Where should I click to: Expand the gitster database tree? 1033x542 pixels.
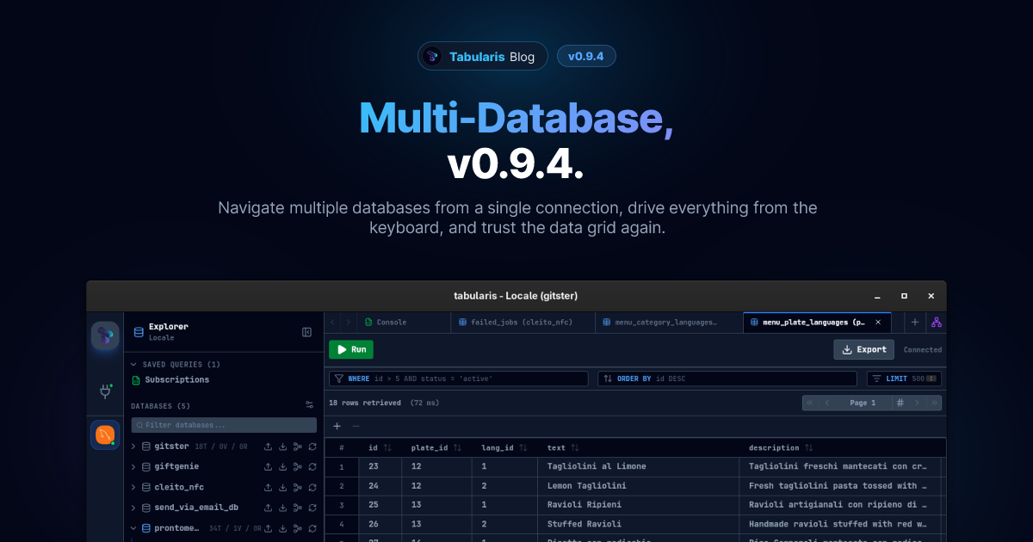[x=132, y=446]
